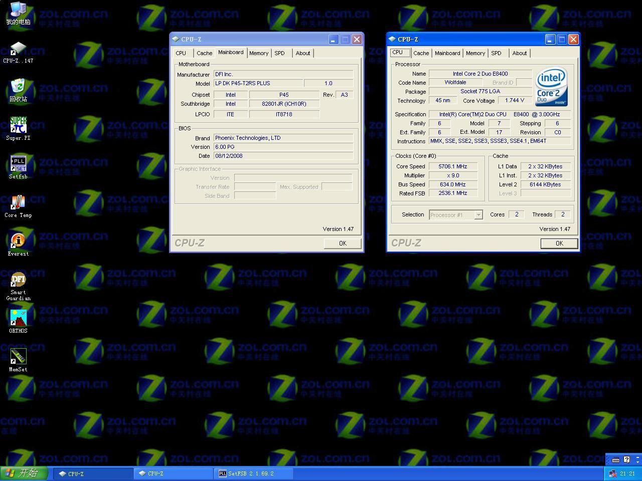
Task: Open Cache tab in the motherboard CPU-Z window
Action: [205, 53]
